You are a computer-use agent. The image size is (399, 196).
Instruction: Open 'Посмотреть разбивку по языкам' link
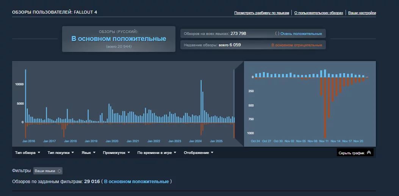click(261, 13)
